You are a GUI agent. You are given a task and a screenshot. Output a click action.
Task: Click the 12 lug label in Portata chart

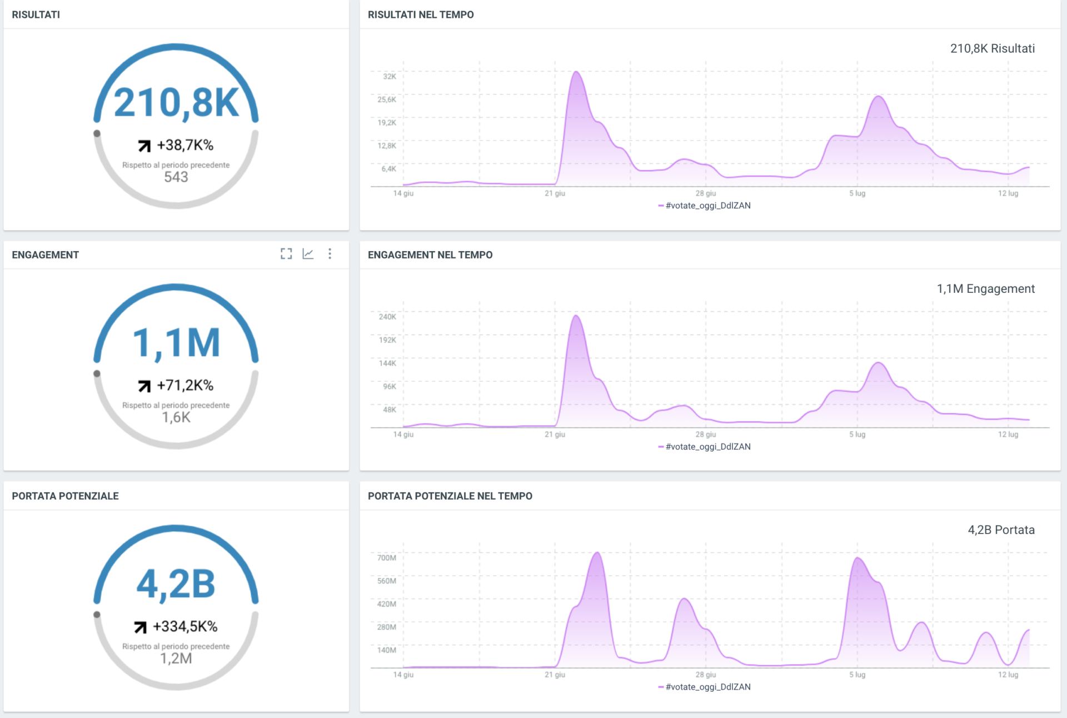tap(1008, 675)
